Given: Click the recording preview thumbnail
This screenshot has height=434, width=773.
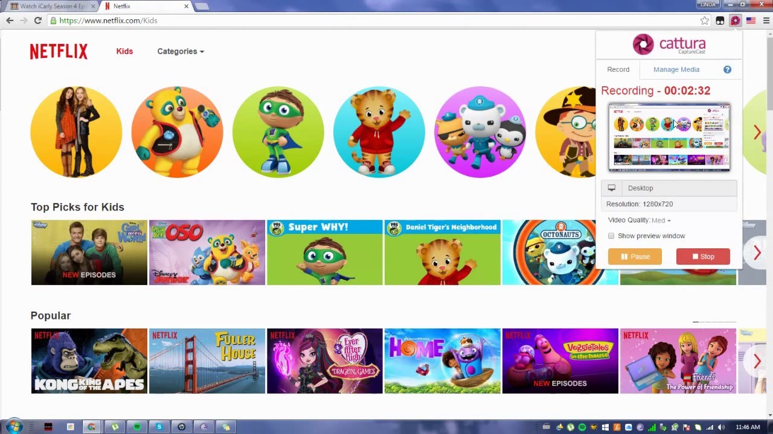Looking at the screenshot, I should pos(669,137).
